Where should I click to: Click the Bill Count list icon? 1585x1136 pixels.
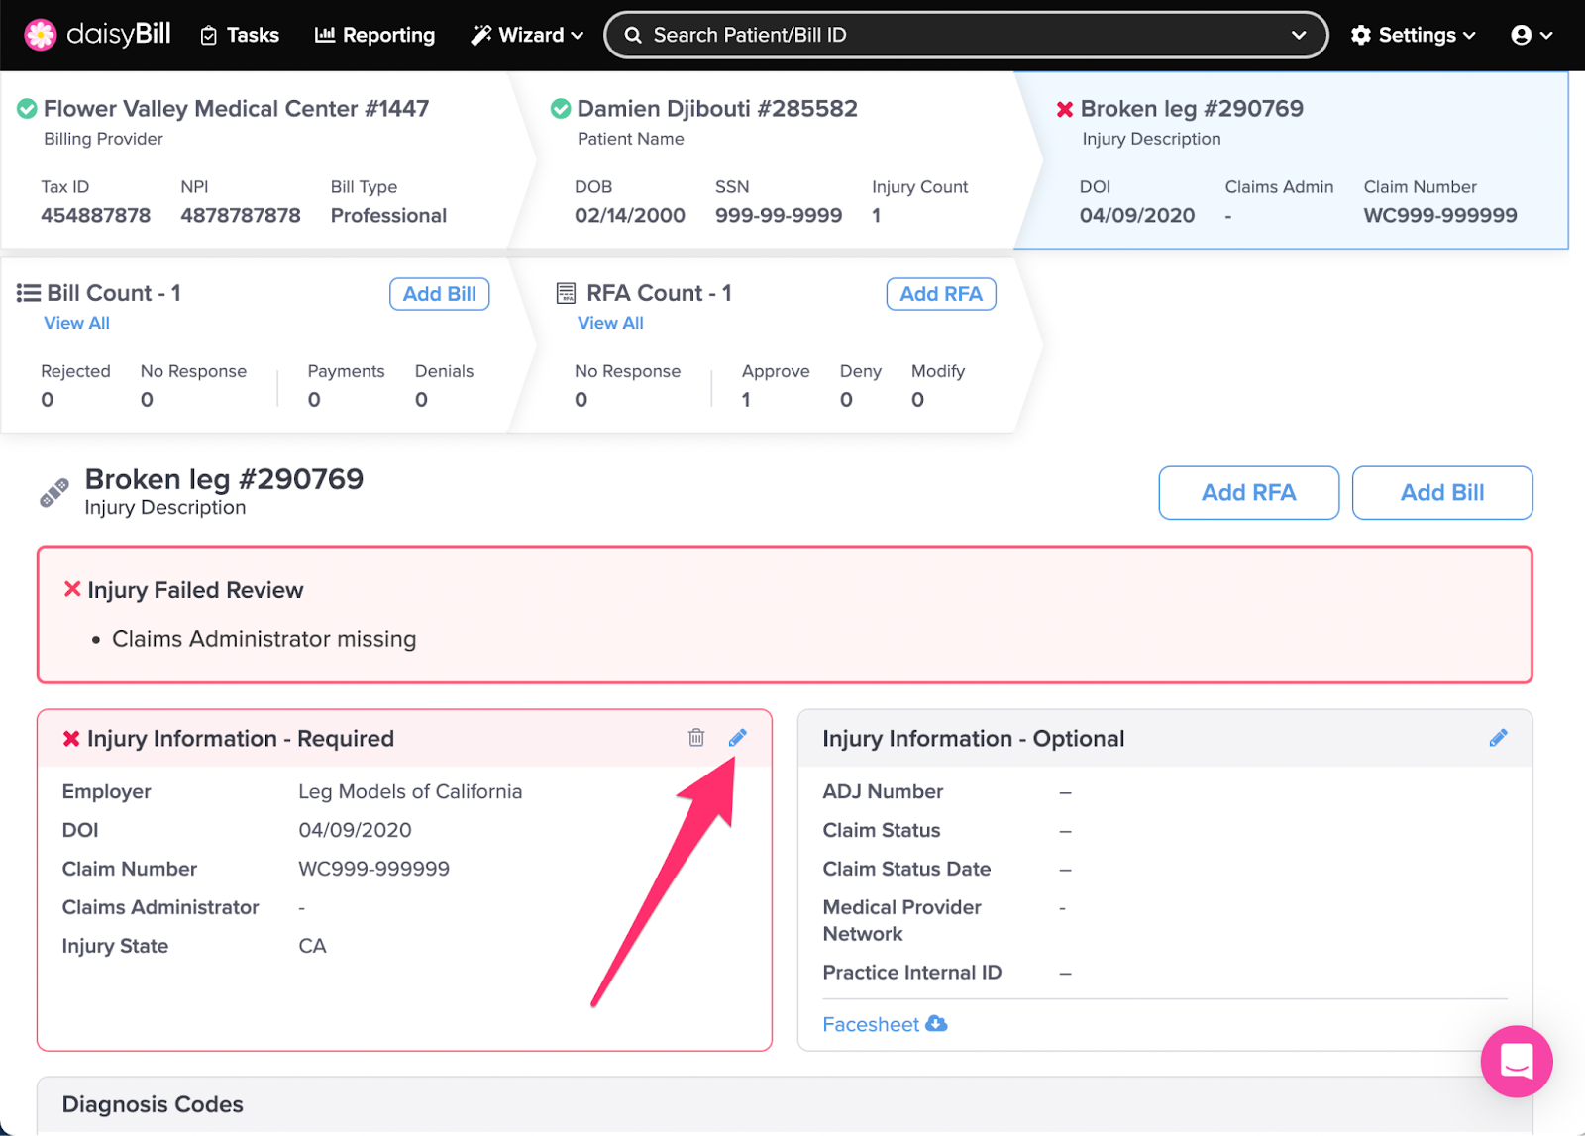29,293
